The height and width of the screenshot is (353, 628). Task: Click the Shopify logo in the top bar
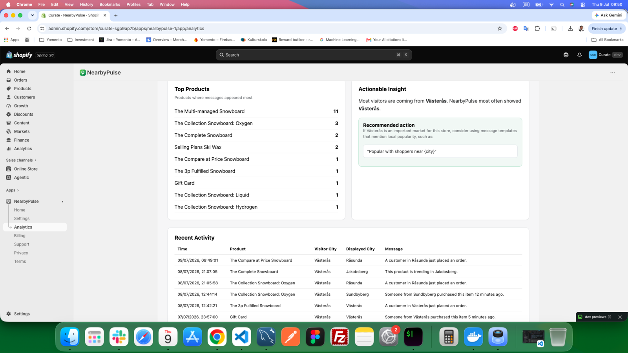(19, 55)
